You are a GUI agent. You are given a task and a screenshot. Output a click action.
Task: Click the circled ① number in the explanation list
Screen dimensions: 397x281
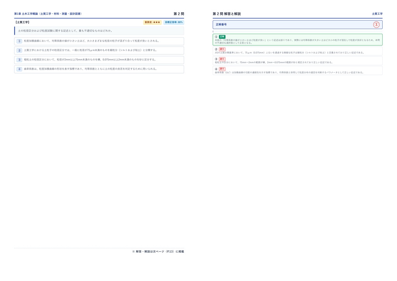[x=216, y=37]
